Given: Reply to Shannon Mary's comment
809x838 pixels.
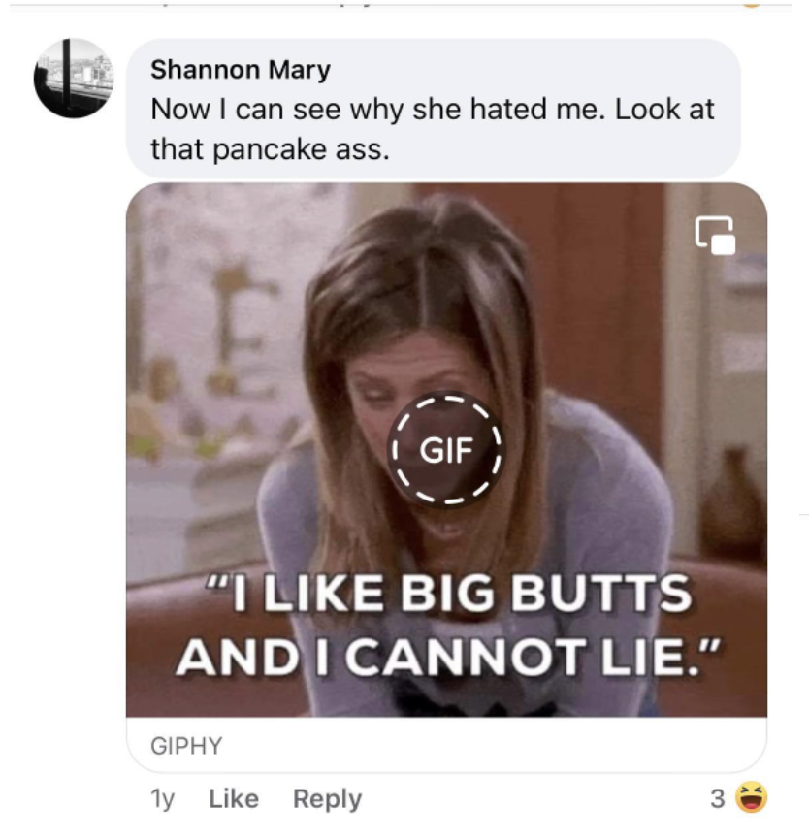Looking at the screenshot, I should [328, 799].
